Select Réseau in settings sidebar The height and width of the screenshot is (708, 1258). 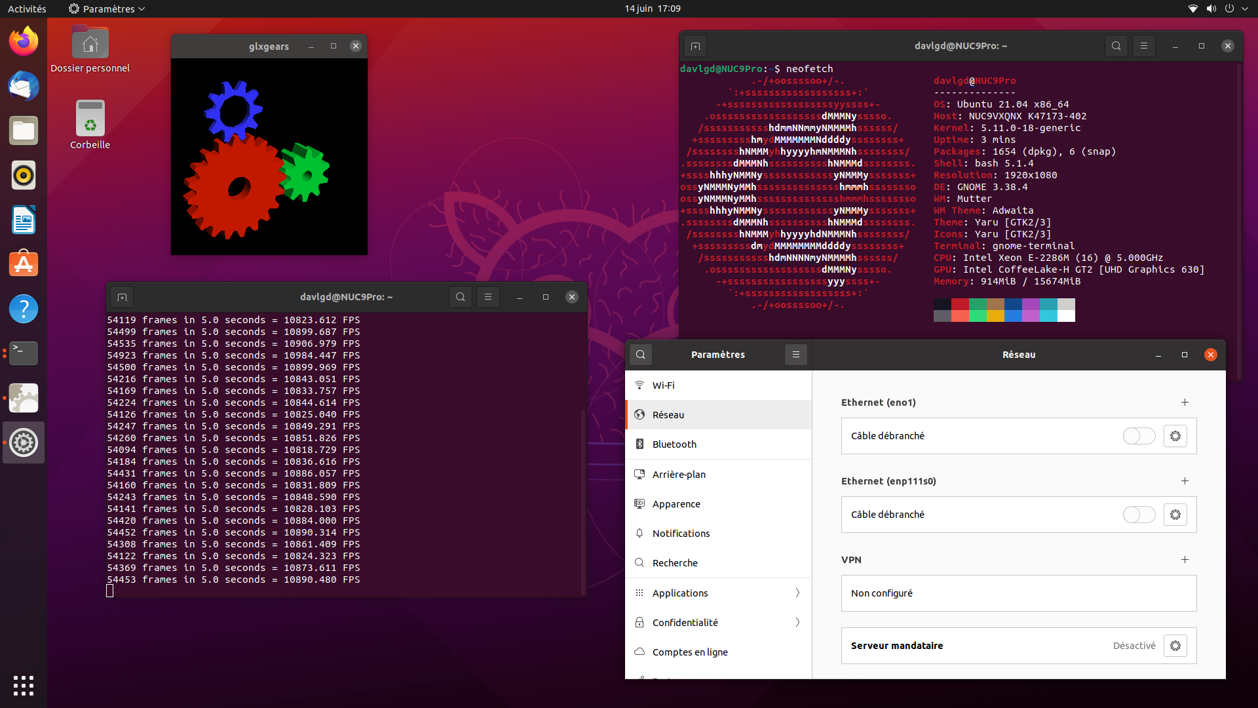point(719,415)
